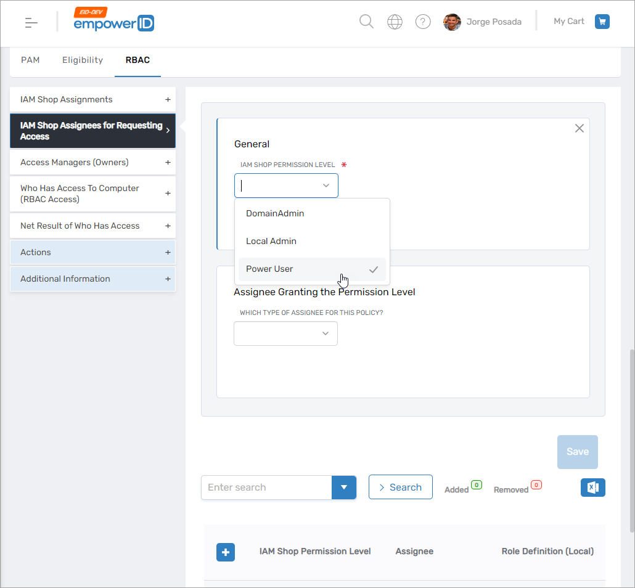Viewport: 635px width, 588px height.
Task: Add a new row with the plus icon
Action: coord(226,552)
